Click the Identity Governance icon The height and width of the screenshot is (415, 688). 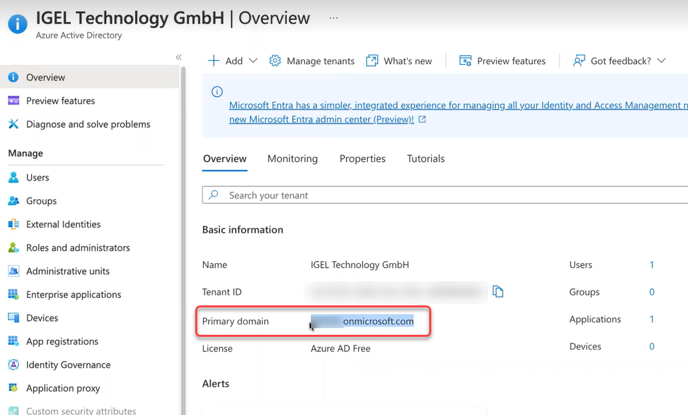point(13,365)
